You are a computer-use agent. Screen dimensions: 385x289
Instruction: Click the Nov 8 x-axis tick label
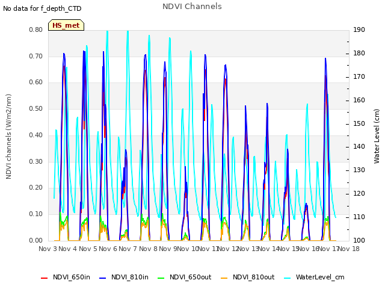(x=148, y=249)
